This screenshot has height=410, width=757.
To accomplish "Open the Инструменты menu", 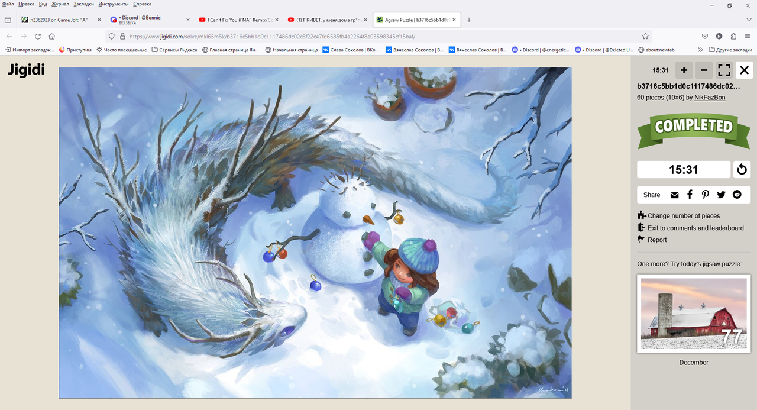I will tap(114, 4).
